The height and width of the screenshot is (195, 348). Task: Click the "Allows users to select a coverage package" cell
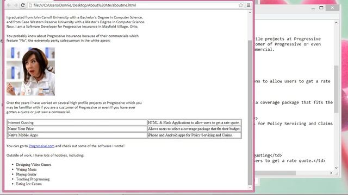[195, 129]
